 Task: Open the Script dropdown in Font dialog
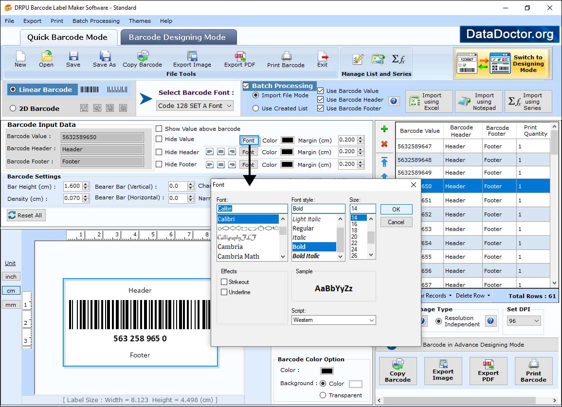(x=334, y=320)
